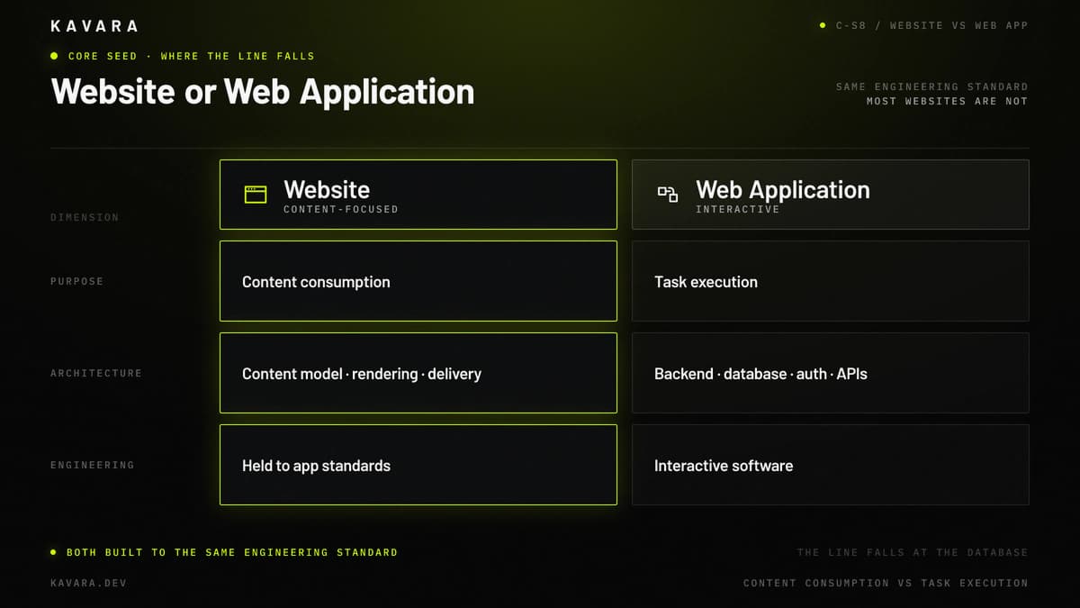The height and width of the screenshot is (608, 1080).
Task: Click the ENGINEERING row label
Action: (x=93, y=465)
